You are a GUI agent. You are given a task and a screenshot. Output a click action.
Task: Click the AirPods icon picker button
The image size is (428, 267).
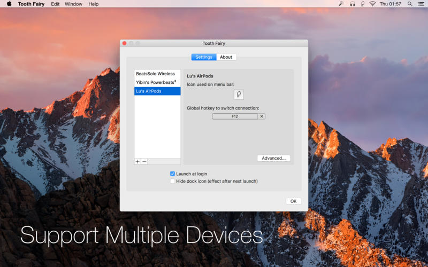[239, 95]
